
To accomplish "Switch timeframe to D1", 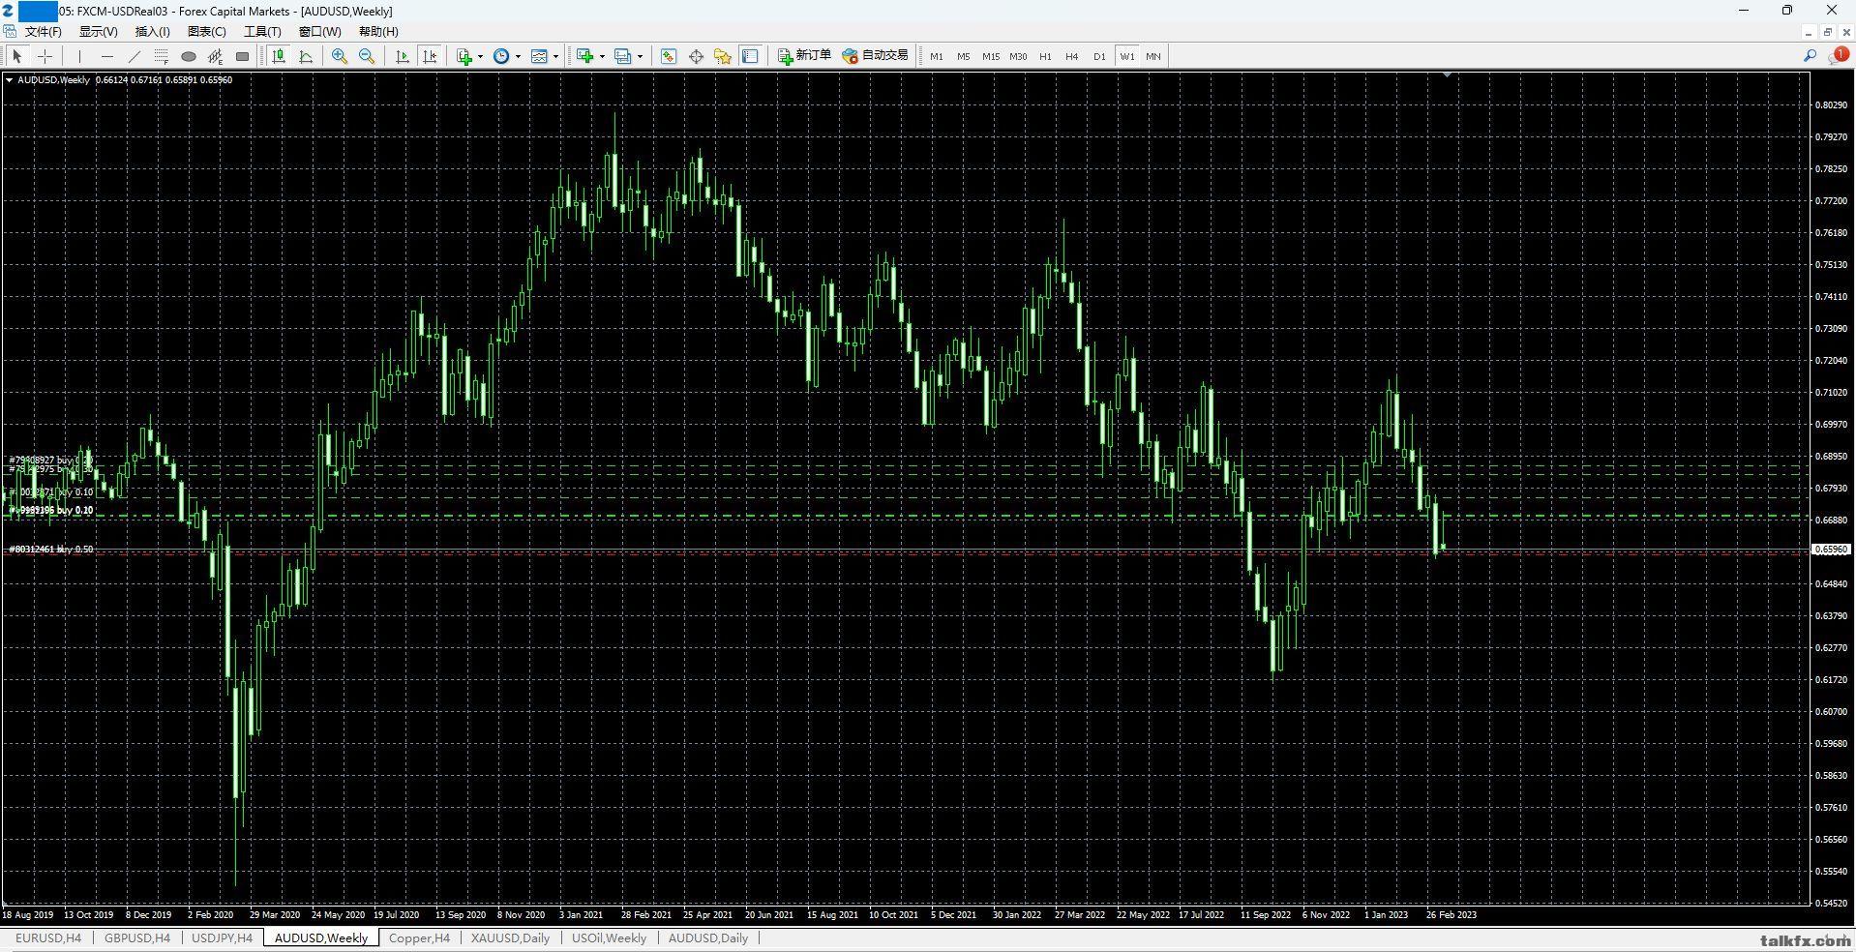I will (x=1099, y=56).
